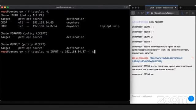Click 'Chain FORWARD (policy ACCEPT)' line
The height and width of the screenshot is (110, 196).
24,33
